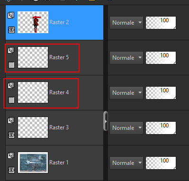
Task: Collapse the panel using the middle divider handle
Action: (106, 121)
